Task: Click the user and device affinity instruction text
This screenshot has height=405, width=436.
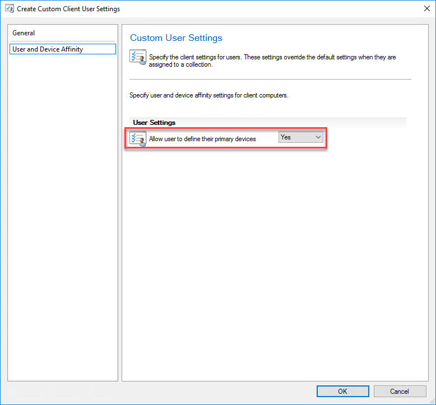Action: click(x=208, y=95)
